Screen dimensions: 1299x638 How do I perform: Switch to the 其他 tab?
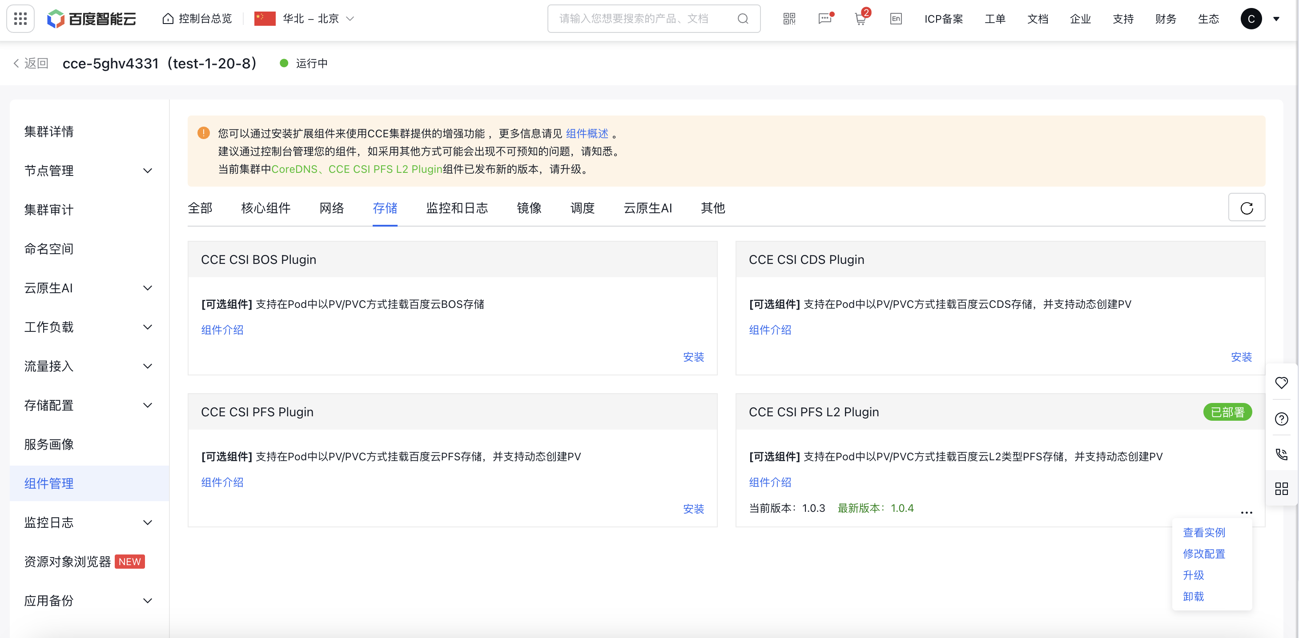tap(712, 208)
